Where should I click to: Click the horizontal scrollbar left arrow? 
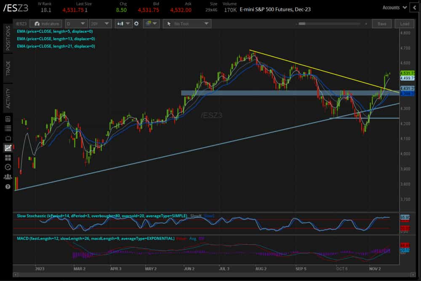point(15,275)
